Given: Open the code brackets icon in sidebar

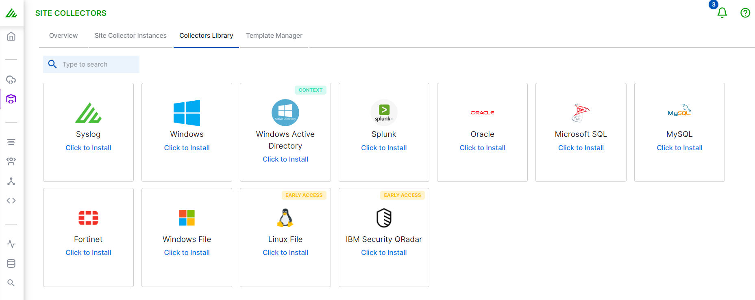Looking at the screenshot, I should point(11,201).
